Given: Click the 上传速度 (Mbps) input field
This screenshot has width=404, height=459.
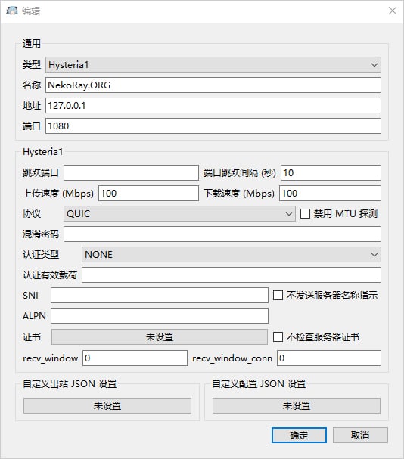Looking at the screenshot, I should tap(148, 193).
